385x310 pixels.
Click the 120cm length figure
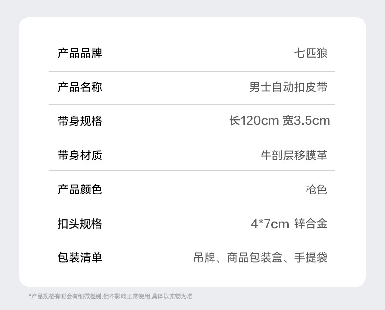pos(259,120)
